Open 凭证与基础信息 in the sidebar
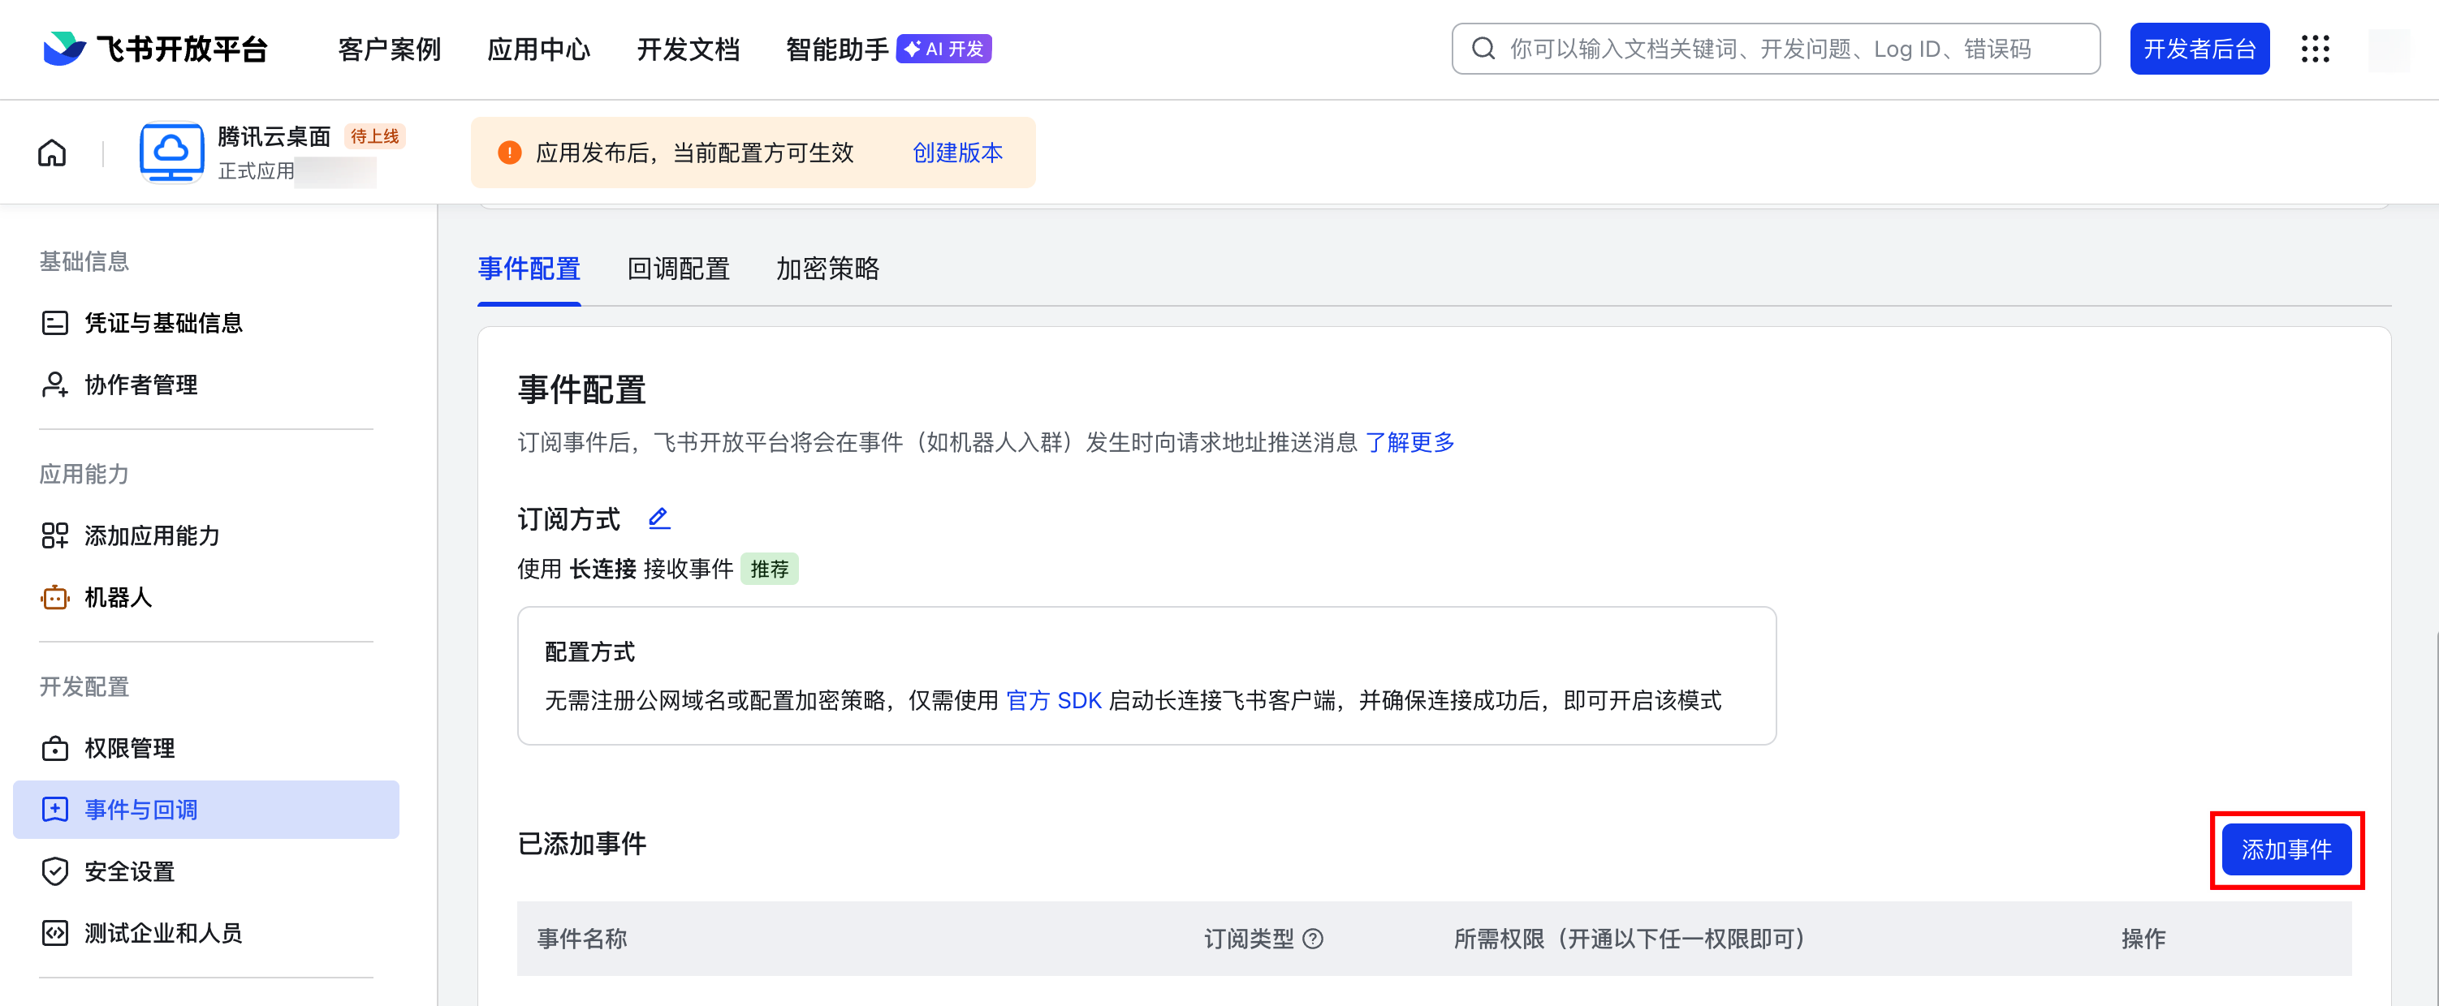 coord(163,323)
